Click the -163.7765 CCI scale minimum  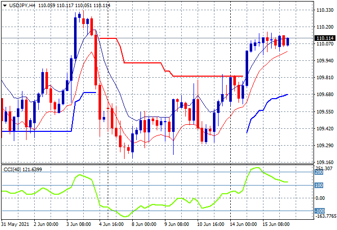326,216
